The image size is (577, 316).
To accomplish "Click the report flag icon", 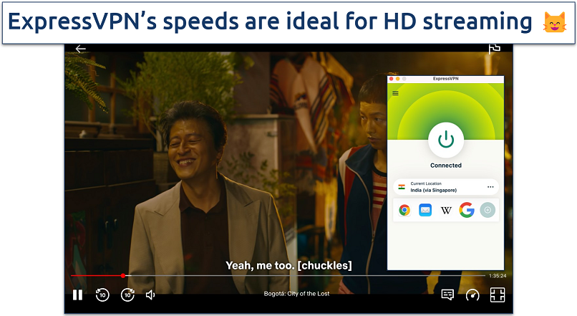I will pos(494,49).
